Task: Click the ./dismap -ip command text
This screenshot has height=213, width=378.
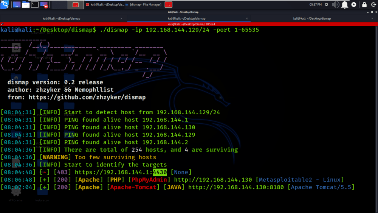Action: 179,30
